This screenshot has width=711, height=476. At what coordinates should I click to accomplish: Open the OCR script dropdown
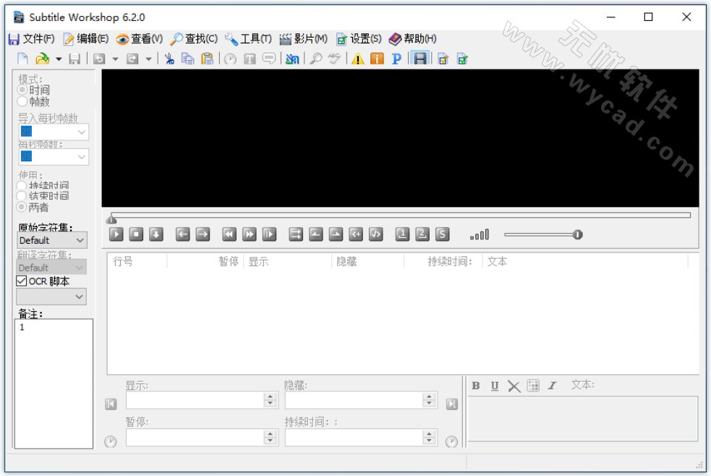coord(51,297)
